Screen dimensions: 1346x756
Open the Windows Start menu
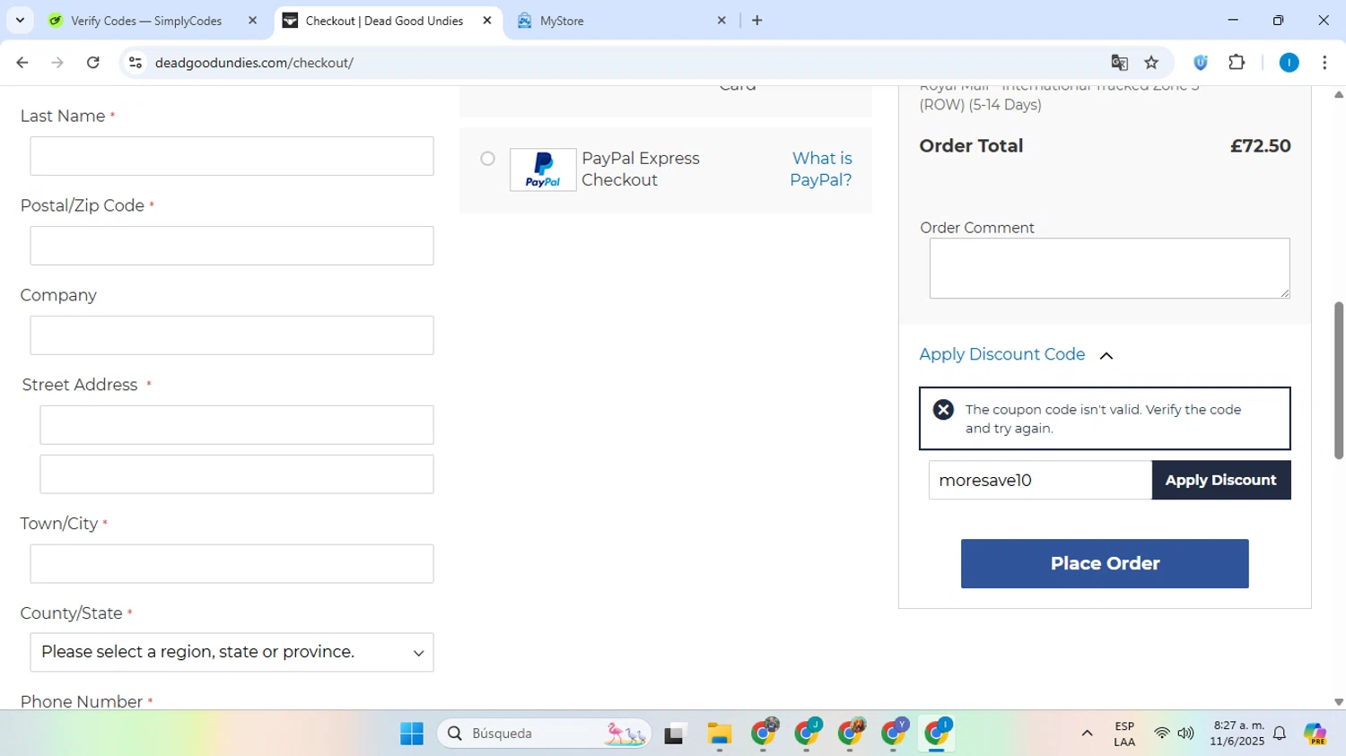pos(412,734)
